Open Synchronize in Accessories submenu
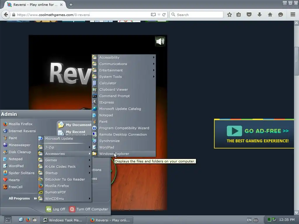 pos(124,141)
